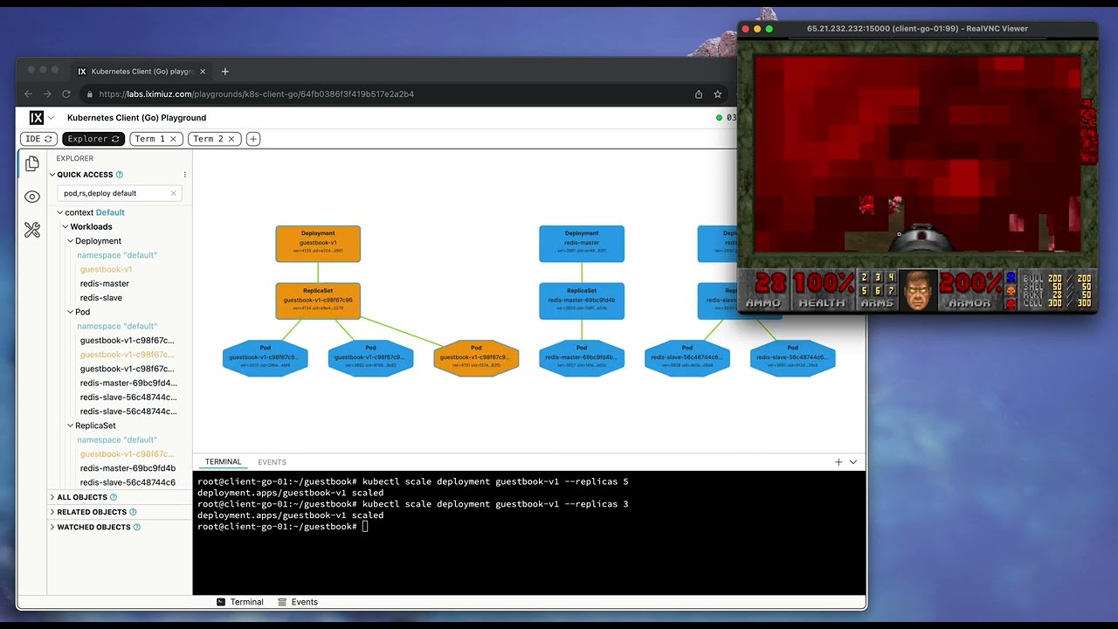Select redis-master under Deployment in the tree
The width and height of the screenshot is (1118, 629).
coord(105,283)
